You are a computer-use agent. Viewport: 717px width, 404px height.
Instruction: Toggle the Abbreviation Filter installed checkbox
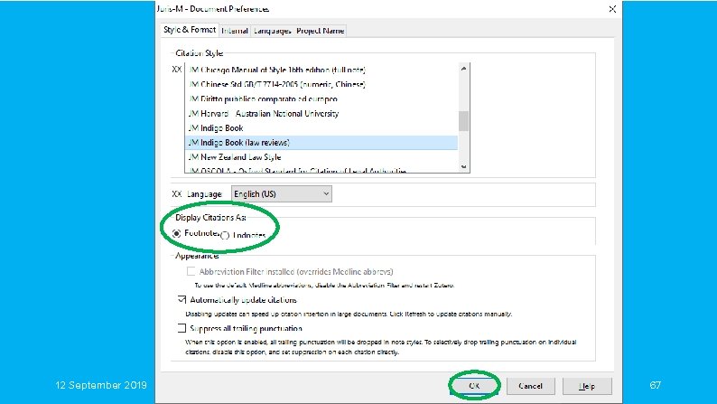pos(191,271)
